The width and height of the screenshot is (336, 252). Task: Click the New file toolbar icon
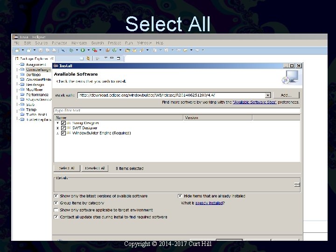pos(17,50)
